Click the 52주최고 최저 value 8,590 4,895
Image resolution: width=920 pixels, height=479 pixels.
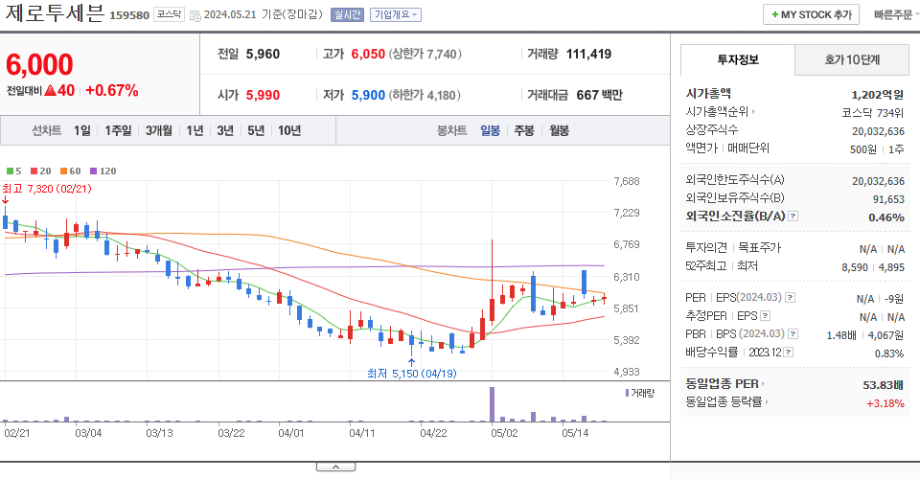(873, 267)
